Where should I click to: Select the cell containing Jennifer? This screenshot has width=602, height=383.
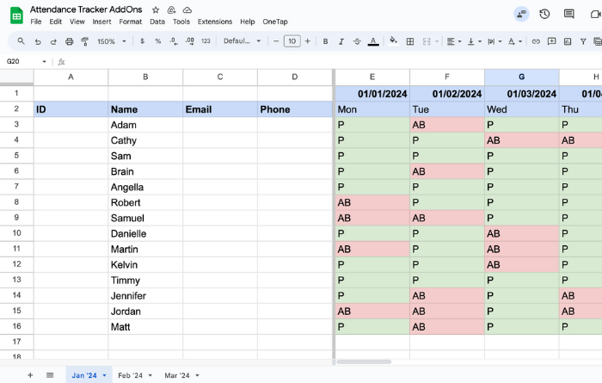click(145, 296)
